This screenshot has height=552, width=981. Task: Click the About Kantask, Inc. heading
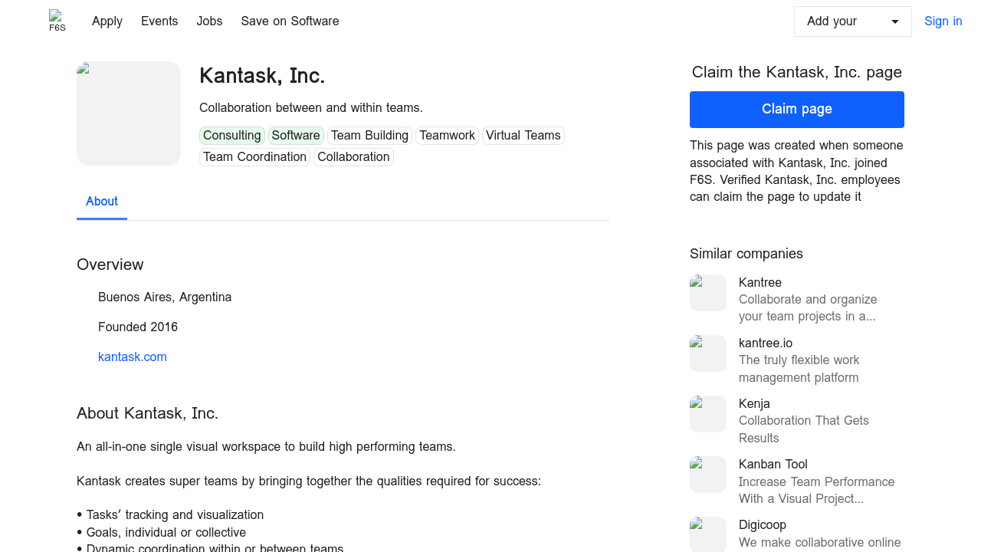(148, 413)
